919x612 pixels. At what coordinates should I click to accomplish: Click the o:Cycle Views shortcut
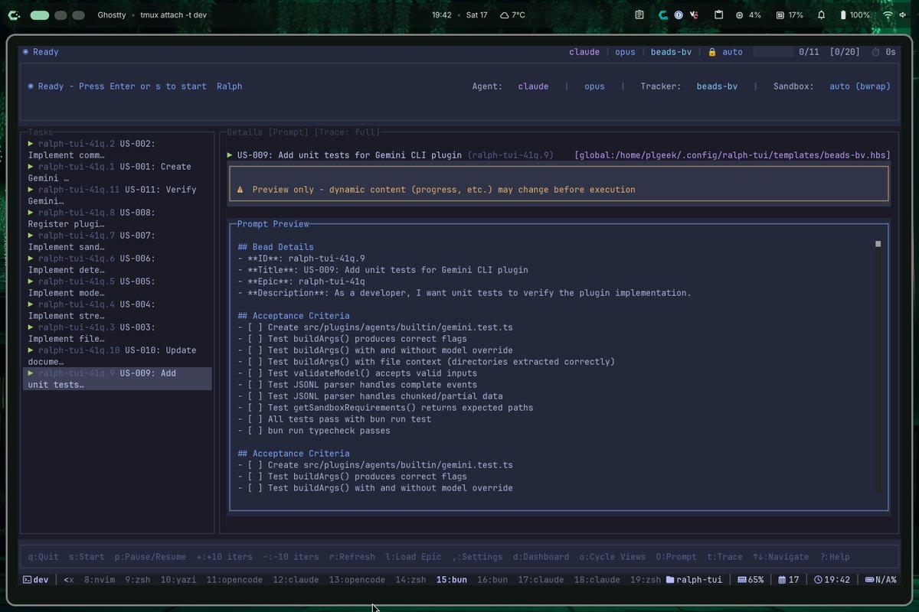click(613, 557)
